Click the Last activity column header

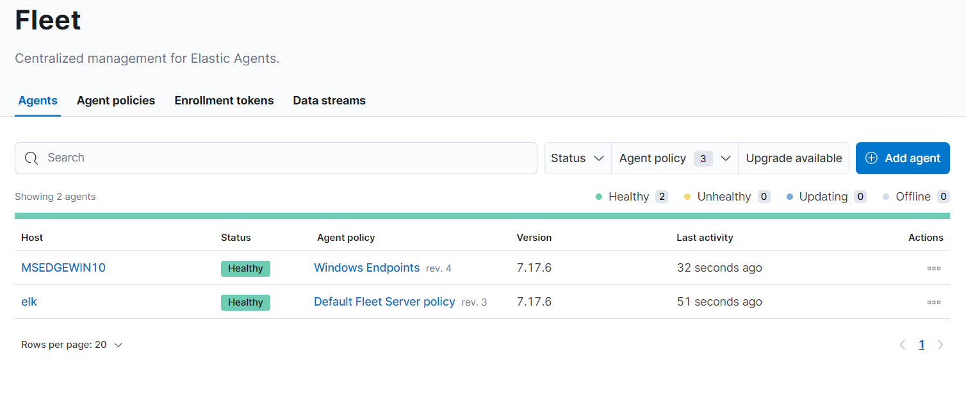click(x=705, y=238)
